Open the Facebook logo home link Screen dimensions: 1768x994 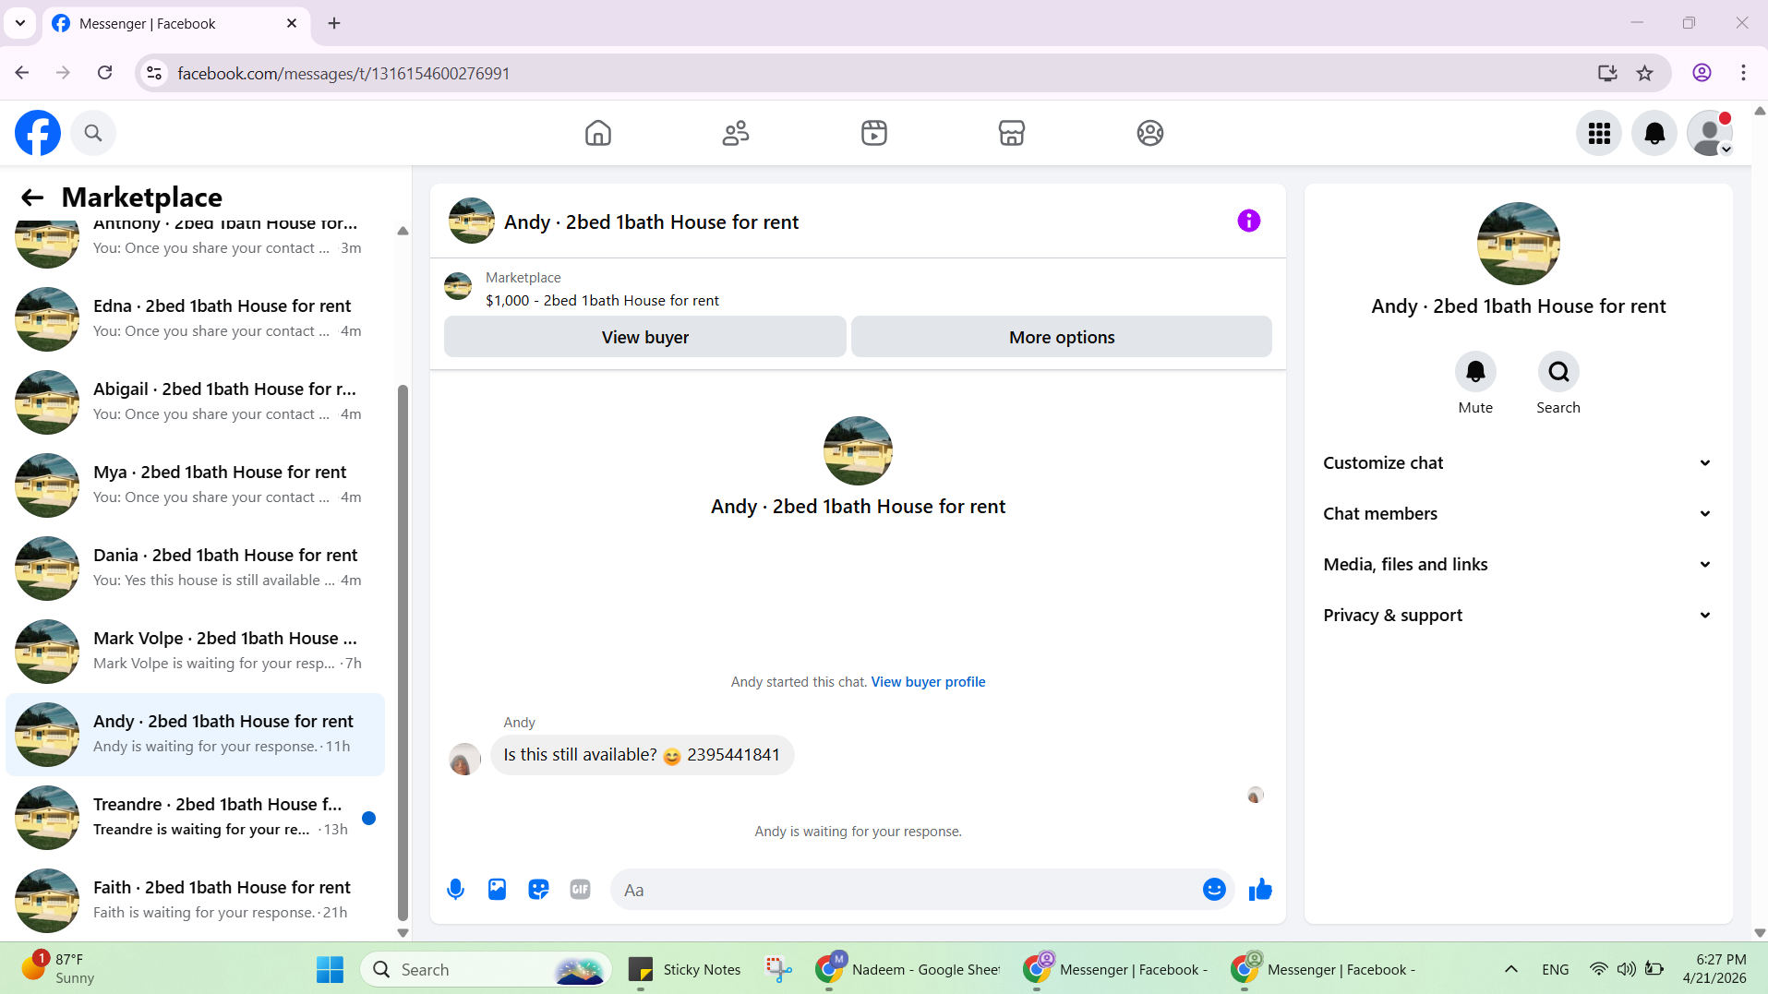pyautogui.click(x=38, y=133)
